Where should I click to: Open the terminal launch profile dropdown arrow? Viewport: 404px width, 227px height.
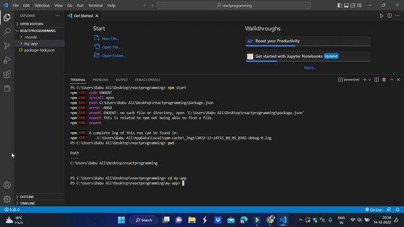pyautogui.click(x=370, y=80)
